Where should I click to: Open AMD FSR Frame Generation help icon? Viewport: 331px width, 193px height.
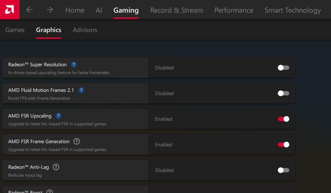(x=77, y=141)
